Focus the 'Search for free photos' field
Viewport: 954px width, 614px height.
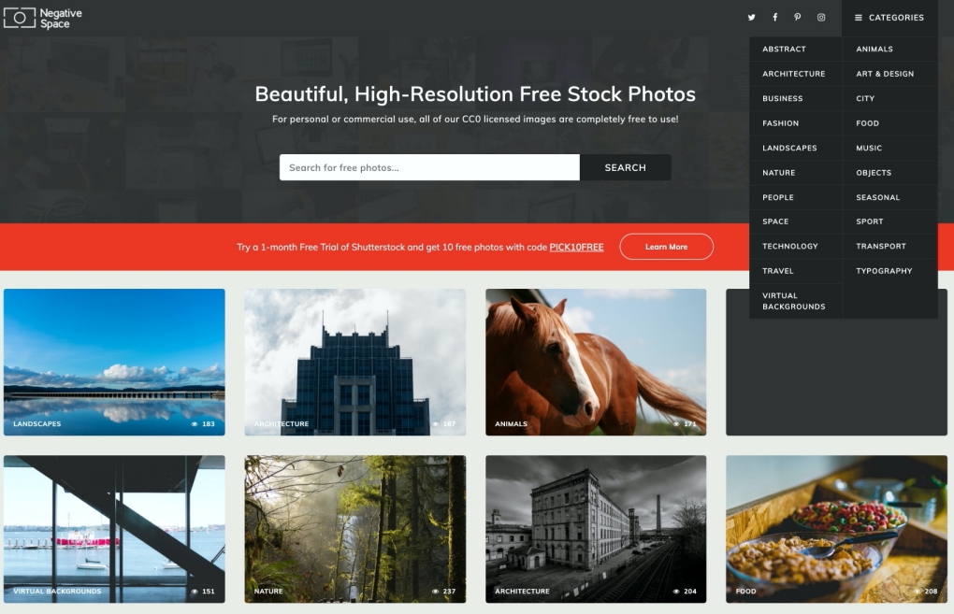click(429, 167)
